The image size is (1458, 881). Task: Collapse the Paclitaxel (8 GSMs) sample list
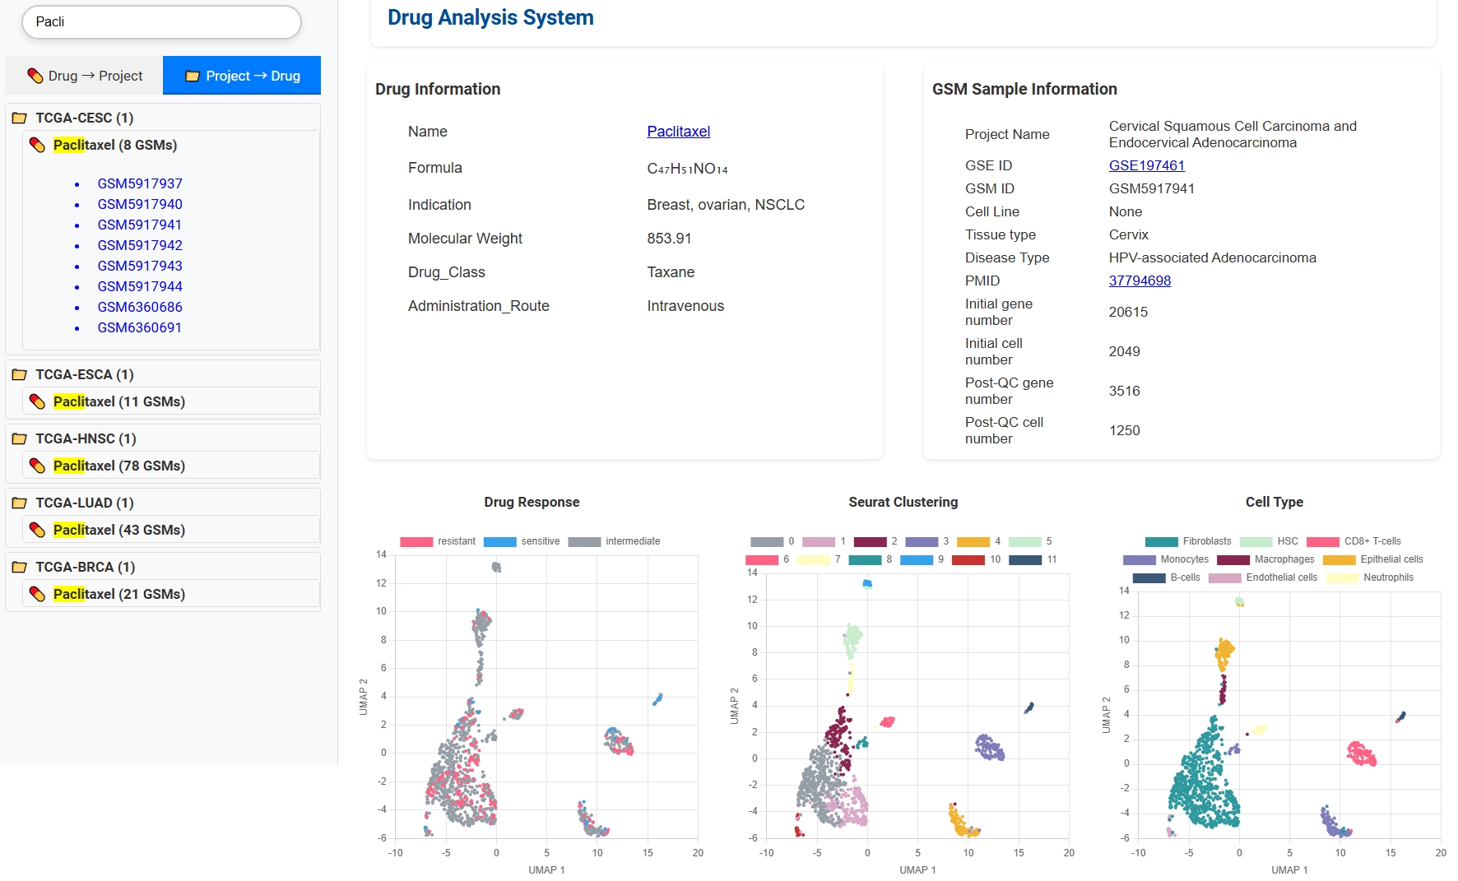click(x=115, y=145)
